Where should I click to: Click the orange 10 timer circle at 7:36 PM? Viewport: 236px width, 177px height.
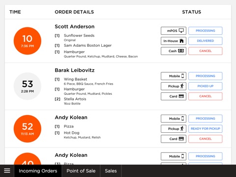(x=28, y=41)
